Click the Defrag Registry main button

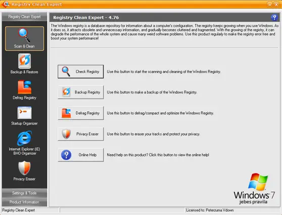coord(80,113)
